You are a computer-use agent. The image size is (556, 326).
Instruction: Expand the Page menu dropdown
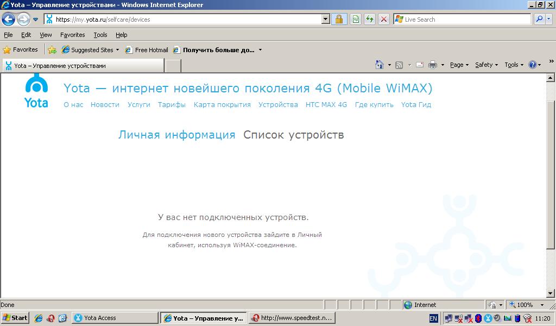tap(459, 65)
